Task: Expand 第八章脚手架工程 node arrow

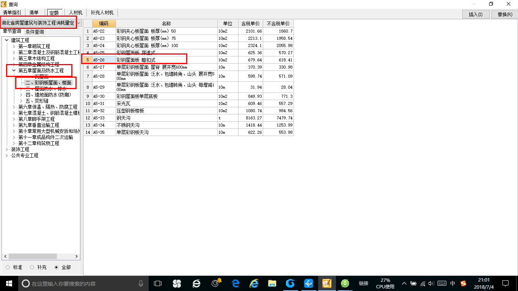Action: pyautogui.click(x=14, y=119)
